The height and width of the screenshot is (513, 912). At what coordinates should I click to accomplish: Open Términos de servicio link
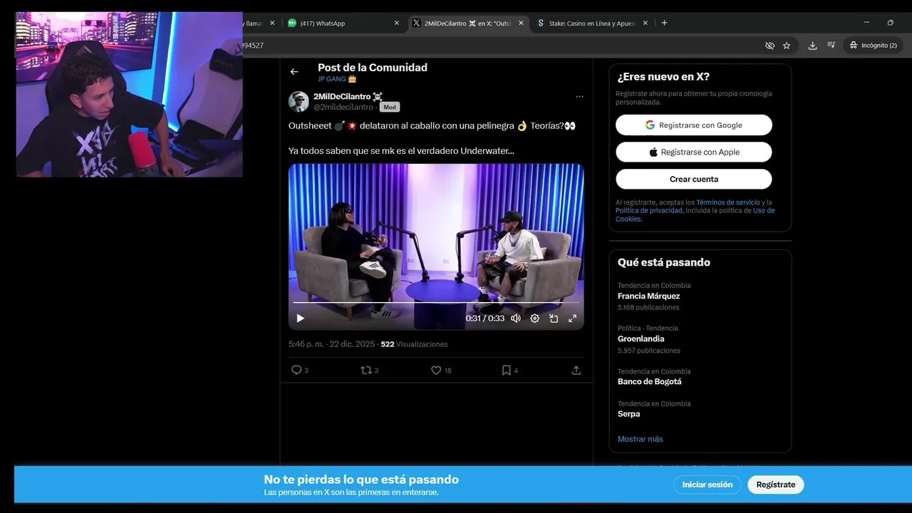tap(728, 202)
